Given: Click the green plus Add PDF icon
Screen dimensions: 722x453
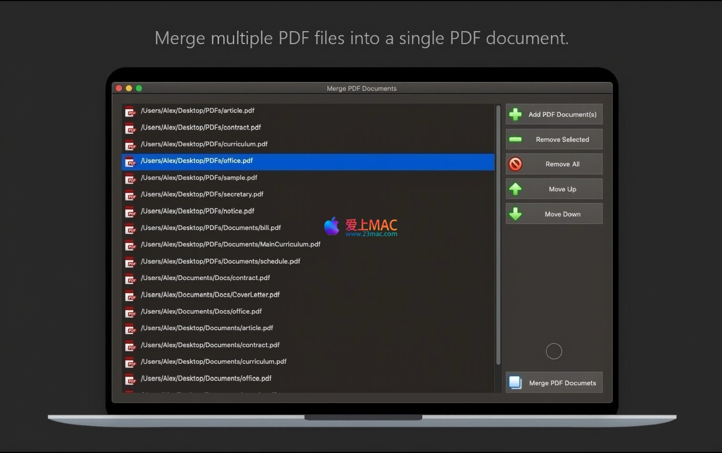Looking at the screenshot, I should tap(516, 114).
